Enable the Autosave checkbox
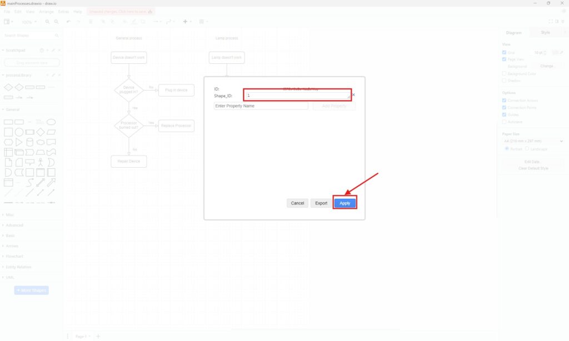The width and height of the screenshot is (569, 341). 505,122
